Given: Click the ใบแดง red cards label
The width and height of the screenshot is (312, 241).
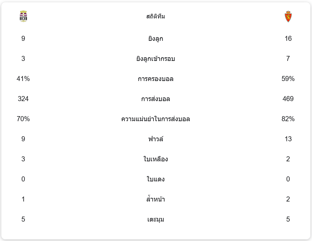Looking at the screenshot, I should (155, 179).
